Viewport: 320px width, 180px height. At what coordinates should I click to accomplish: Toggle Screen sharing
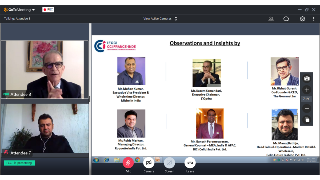tap(169, 163)
